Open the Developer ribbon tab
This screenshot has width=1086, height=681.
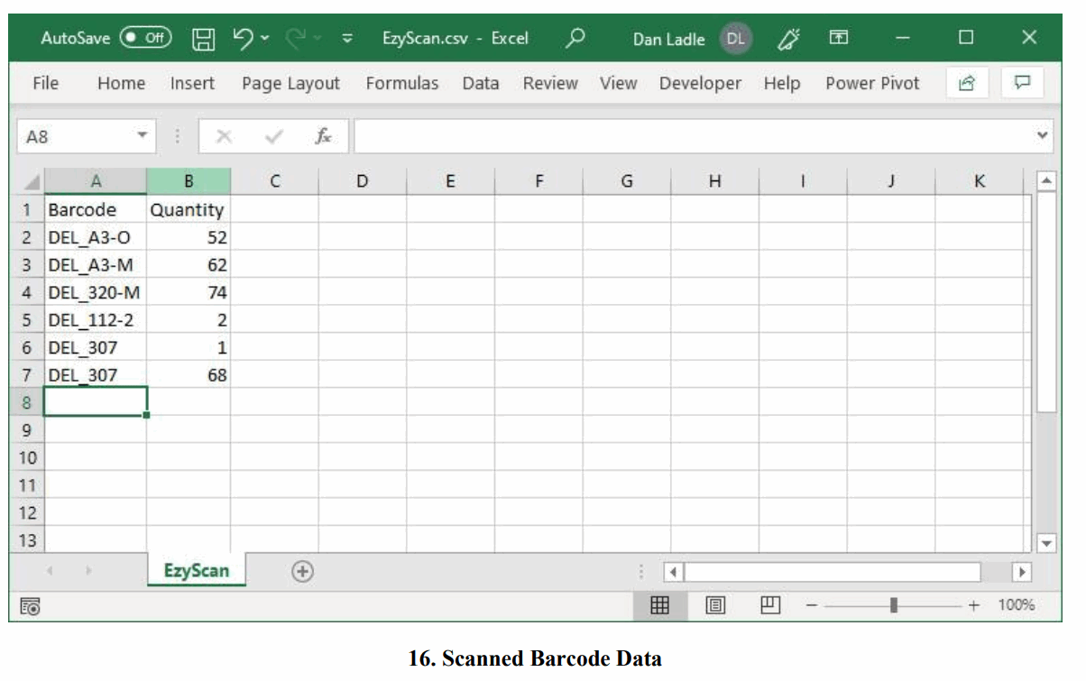701,83
